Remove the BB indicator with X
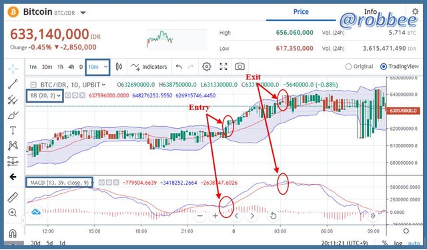 82,95
